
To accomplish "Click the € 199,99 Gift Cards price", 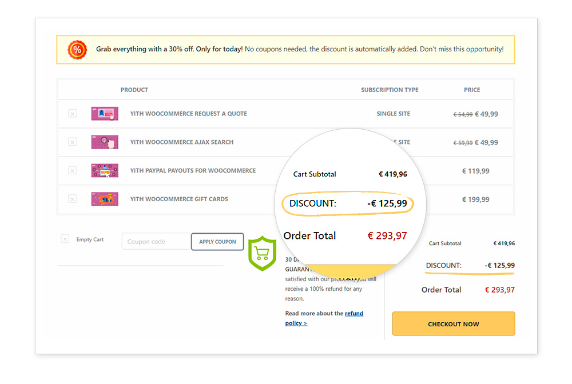I will [476, 199].
